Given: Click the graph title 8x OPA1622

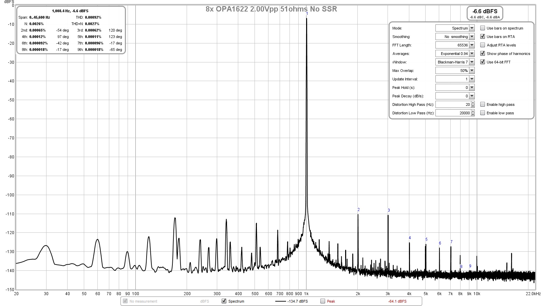Looking at the screenshot, I should [x=271, y=9].
